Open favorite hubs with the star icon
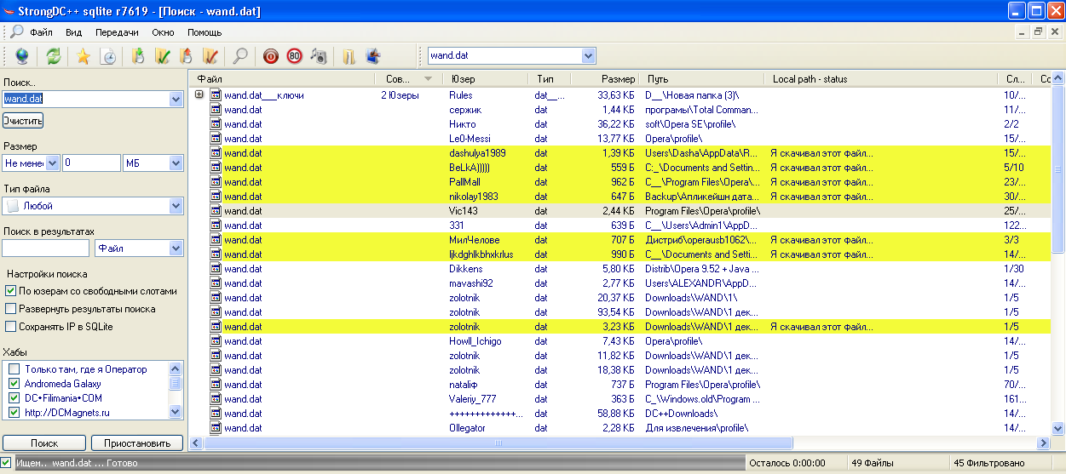This screenshot has width=1066, height=474. click(83, 56)
